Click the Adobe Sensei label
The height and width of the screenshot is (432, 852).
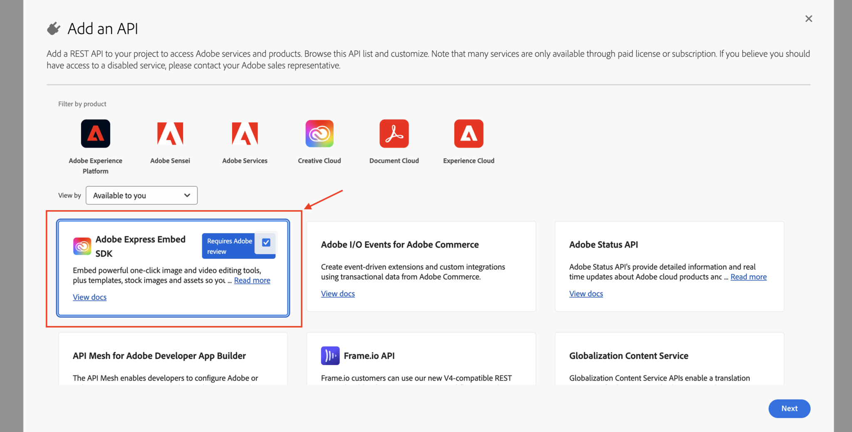[170, 161]
